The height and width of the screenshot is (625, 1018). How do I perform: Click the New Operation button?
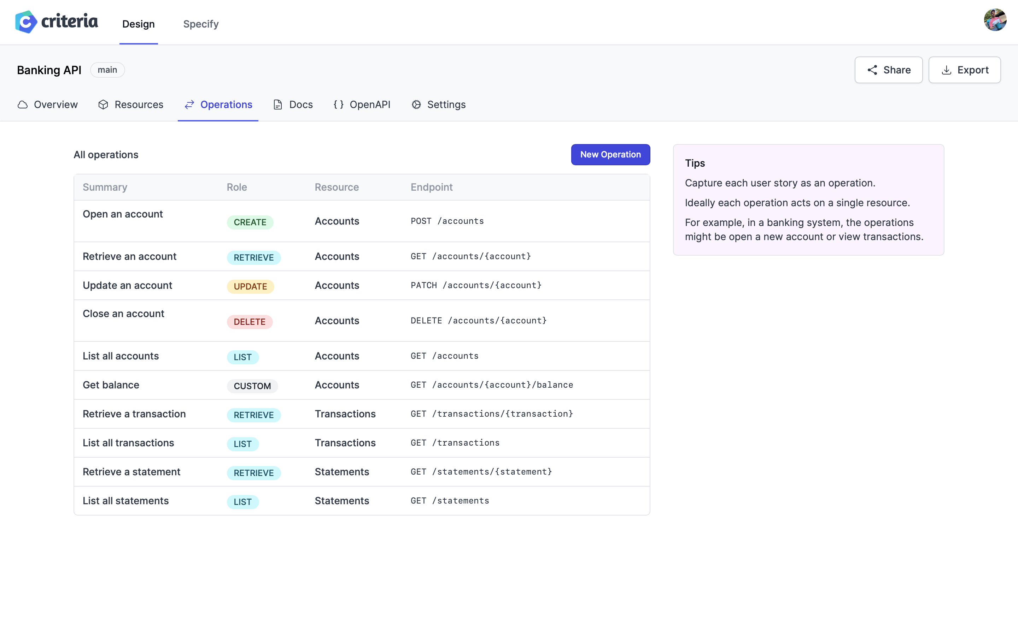click(x=610, y=154)
